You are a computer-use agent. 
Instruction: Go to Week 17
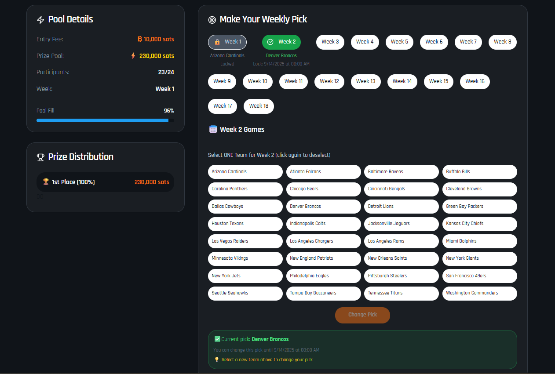pyautogui.click(x=223, y=106)
